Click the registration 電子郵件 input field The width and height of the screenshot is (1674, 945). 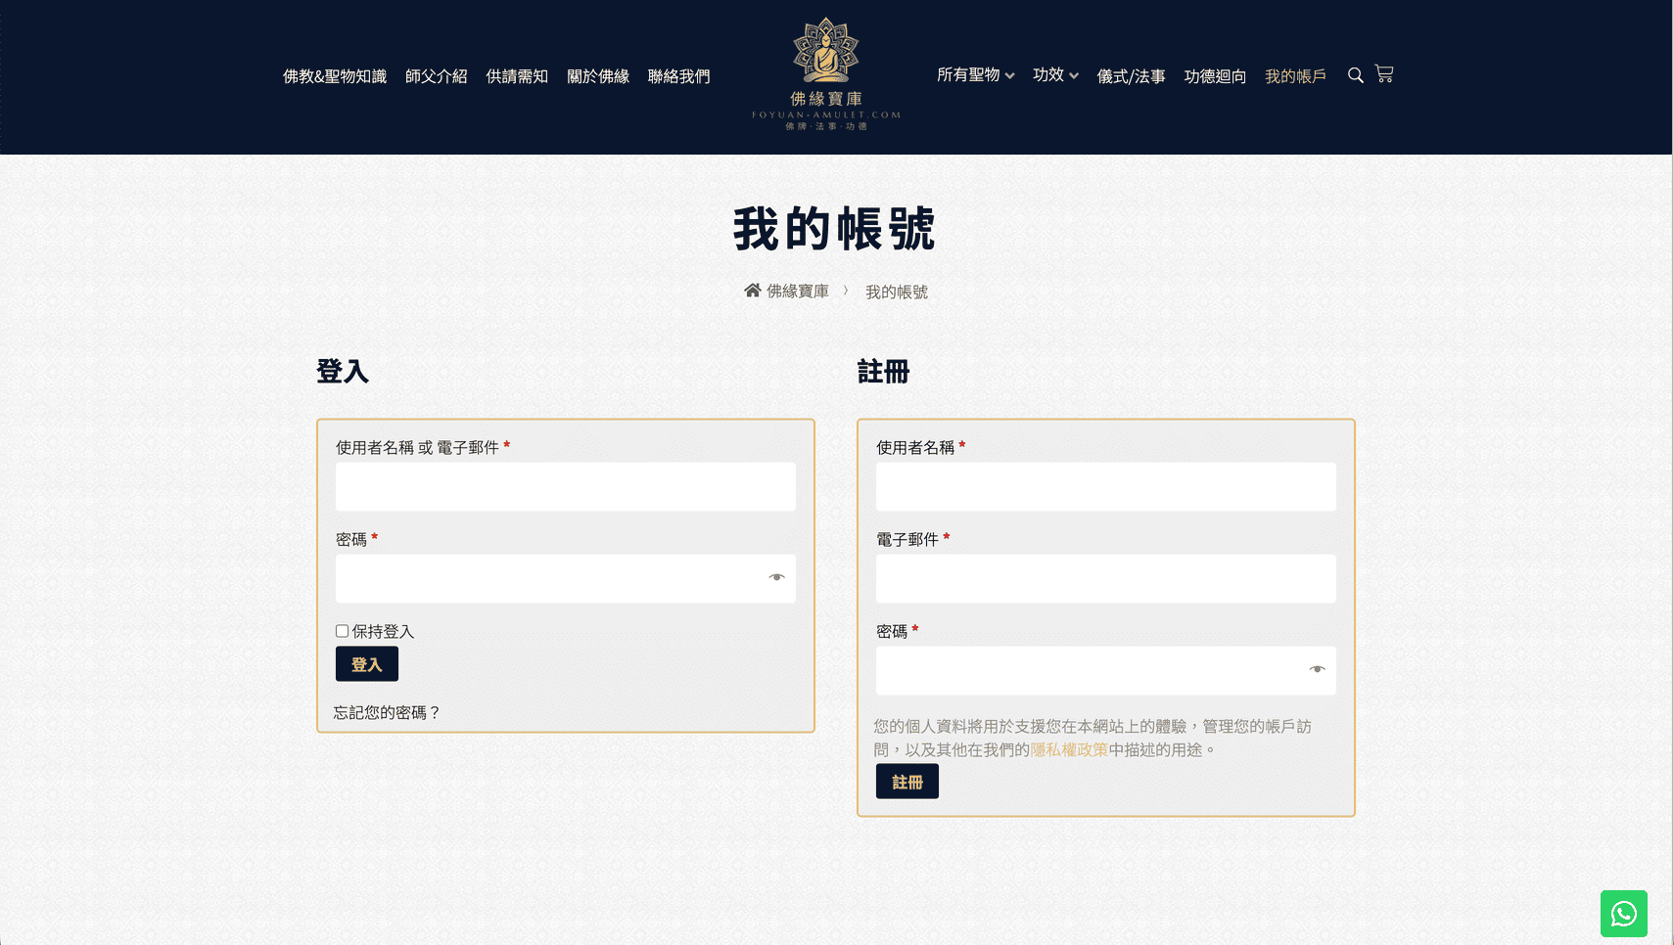[x=1105, y=579]
